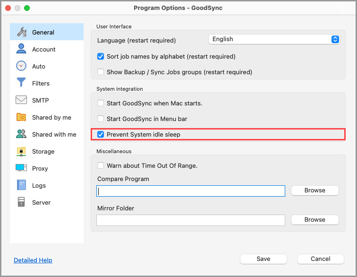
Task: Click the Server tower icon
Action: 21,202
